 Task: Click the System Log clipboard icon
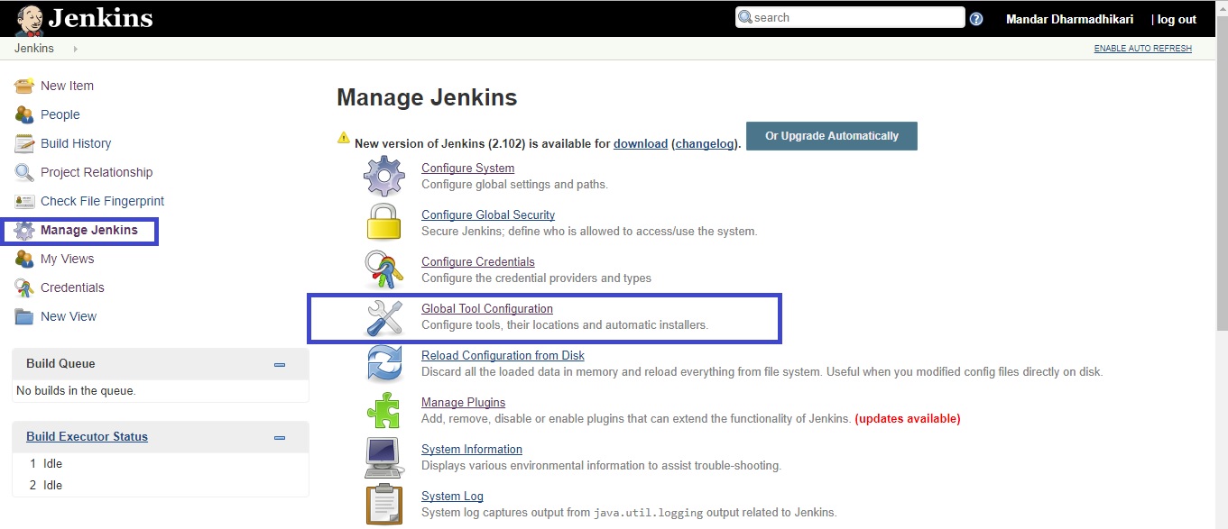[x=384, y=505]
